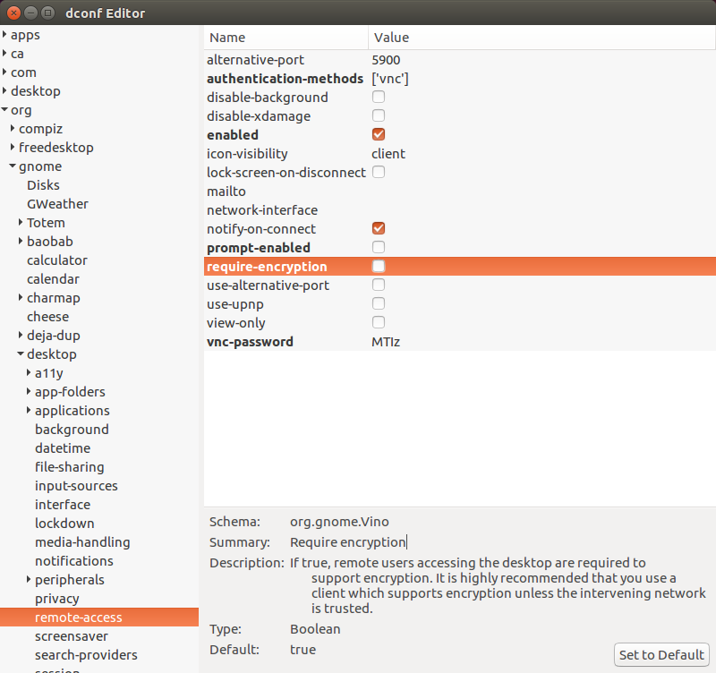Expand the deja-dup tree node
This screenshot has width=716, height=673.
pyautogui.click(x=21, y=335)
